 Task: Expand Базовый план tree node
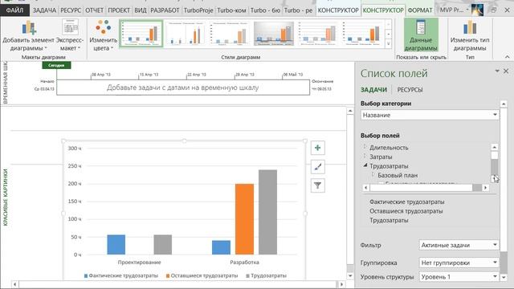[x=373, y=175]
